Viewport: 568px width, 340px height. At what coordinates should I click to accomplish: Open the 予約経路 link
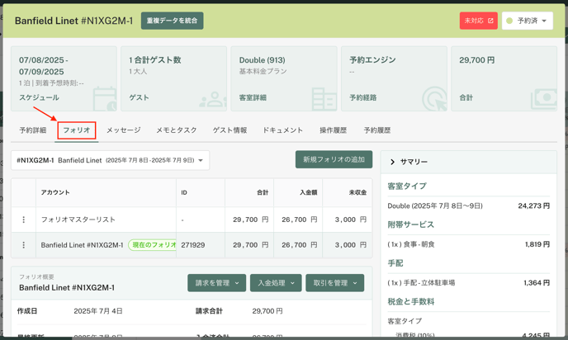pyautogui.click(x=363, y=97)
